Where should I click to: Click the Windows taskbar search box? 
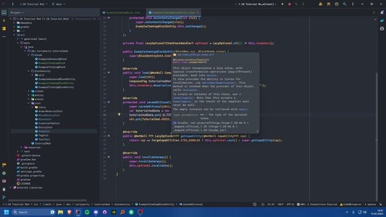(33, 212)
